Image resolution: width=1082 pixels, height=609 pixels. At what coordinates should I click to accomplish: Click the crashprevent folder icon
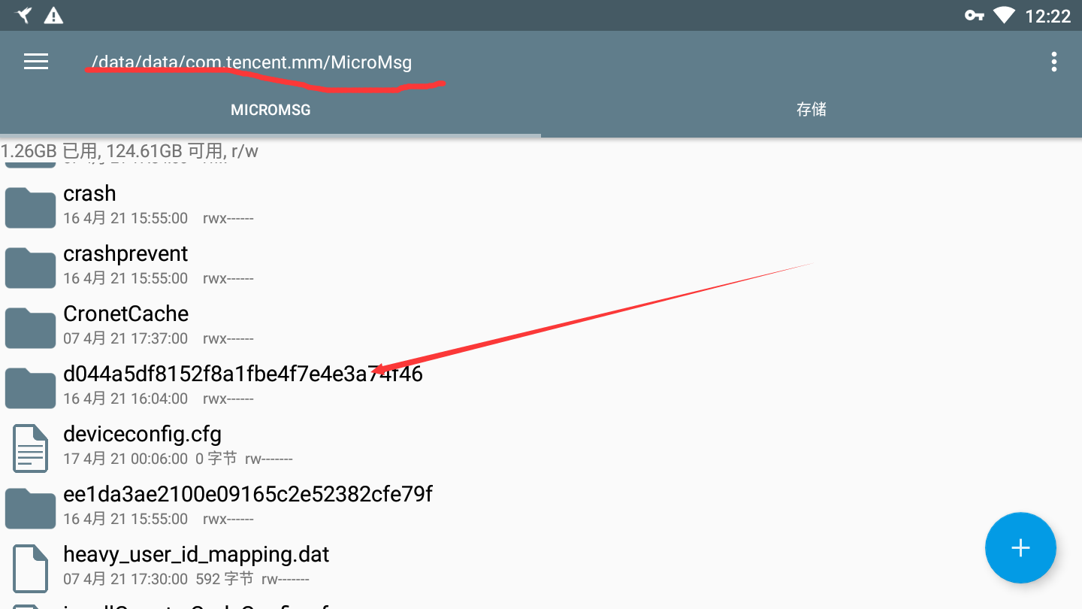(30, 268)
